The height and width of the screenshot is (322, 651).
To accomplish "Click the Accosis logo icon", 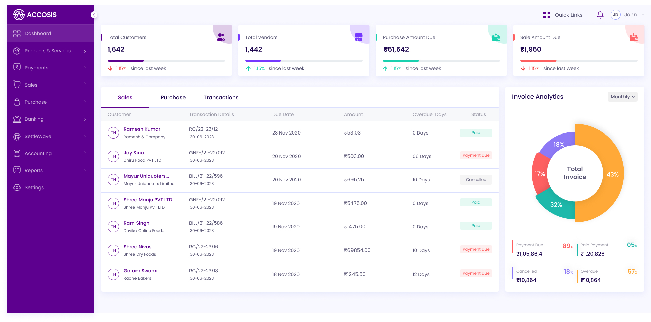I will (19, 15).
